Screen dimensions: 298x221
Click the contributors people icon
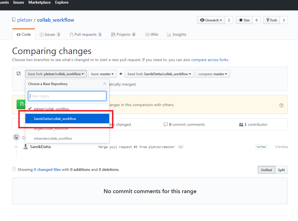click(x=241, y=124)
